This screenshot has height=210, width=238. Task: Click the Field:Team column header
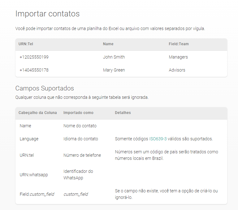pyautogui.click(x=179, y=44)
